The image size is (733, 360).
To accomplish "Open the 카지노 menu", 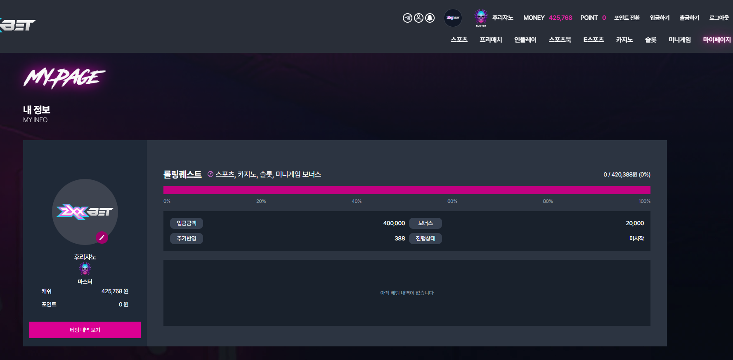I will (x=624, y=40).
